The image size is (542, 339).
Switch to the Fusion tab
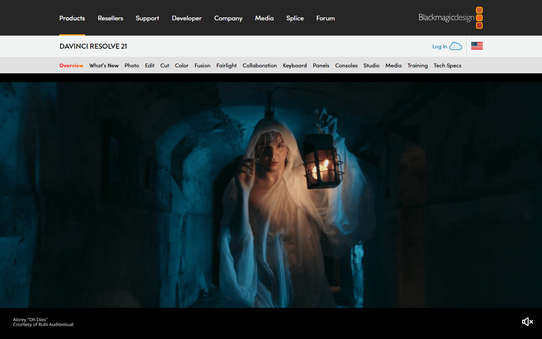click(202, 65)
